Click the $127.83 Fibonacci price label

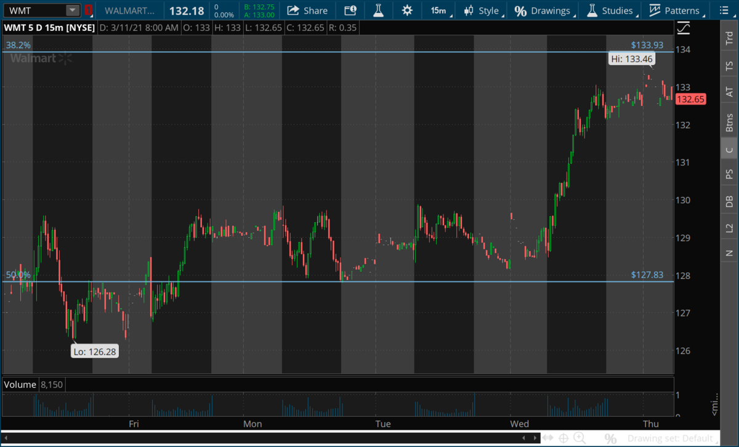pyautogui.click(x=647, y=275)
